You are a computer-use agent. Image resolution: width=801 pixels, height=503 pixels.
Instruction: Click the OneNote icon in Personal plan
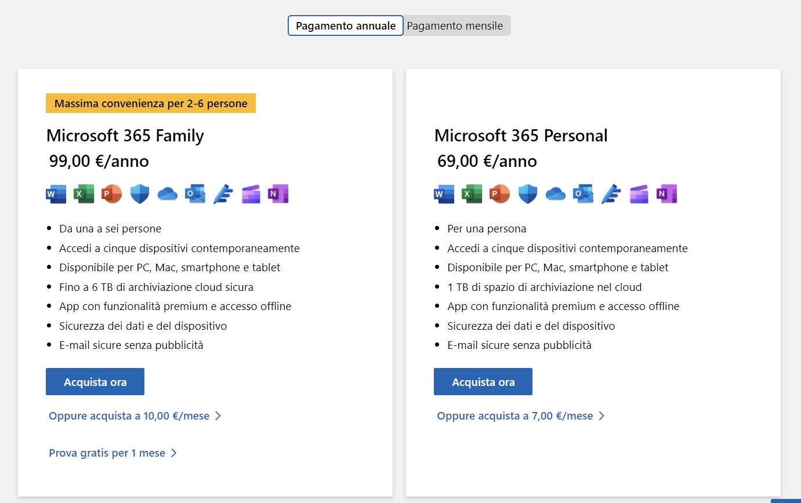coord(666,194)
